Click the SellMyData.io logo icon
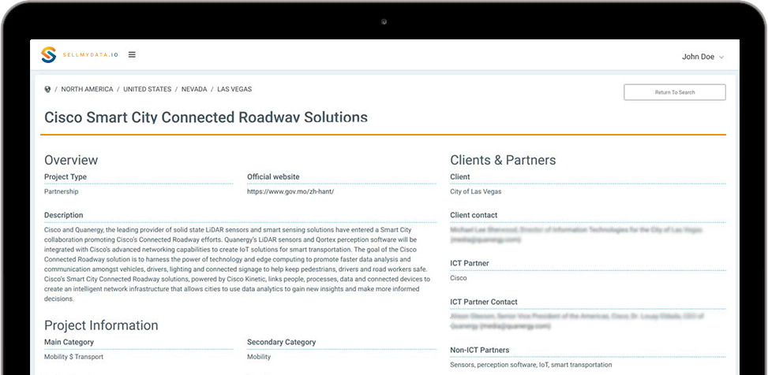The image size is (768, 375). click(x=48, y=55)
